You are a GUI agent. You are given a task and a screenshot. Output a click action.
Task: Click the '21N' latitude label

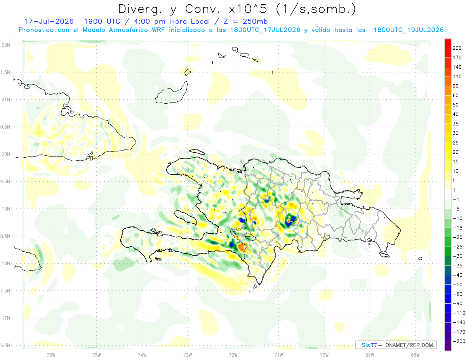click(x=6, y=100)
